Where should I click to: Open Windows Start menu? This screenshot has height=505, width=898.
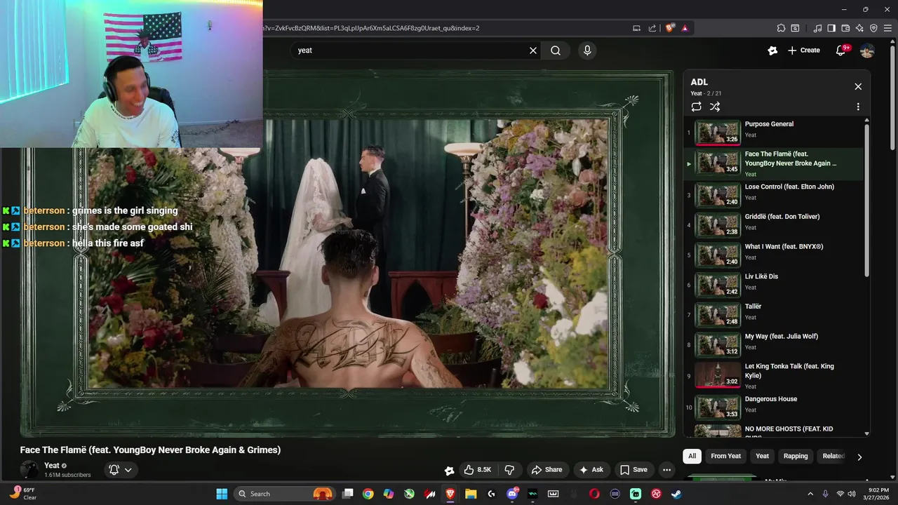pos(222,494)
